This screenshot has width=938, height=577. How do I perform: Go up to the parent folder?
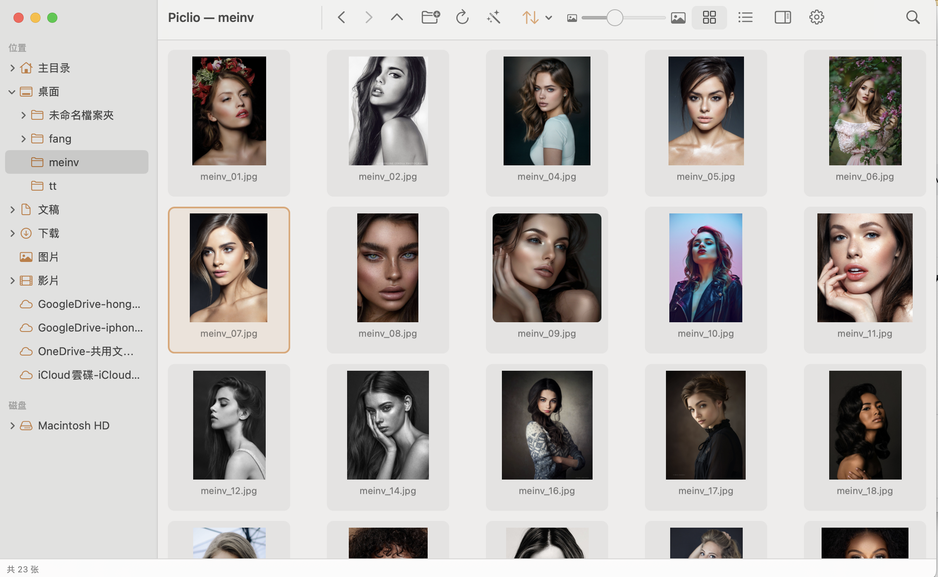click(x=397, y=17)
